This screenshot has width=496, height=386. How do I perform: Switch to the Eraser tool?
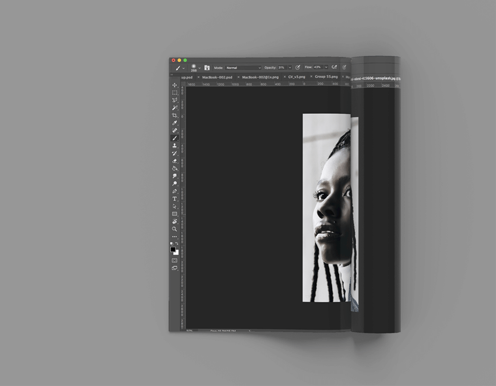coord(174,161)
